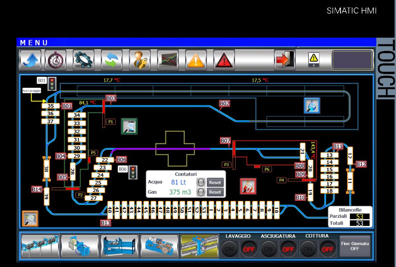
Task: Turn LAVAGGIO on
Action: tap(229, 249)
